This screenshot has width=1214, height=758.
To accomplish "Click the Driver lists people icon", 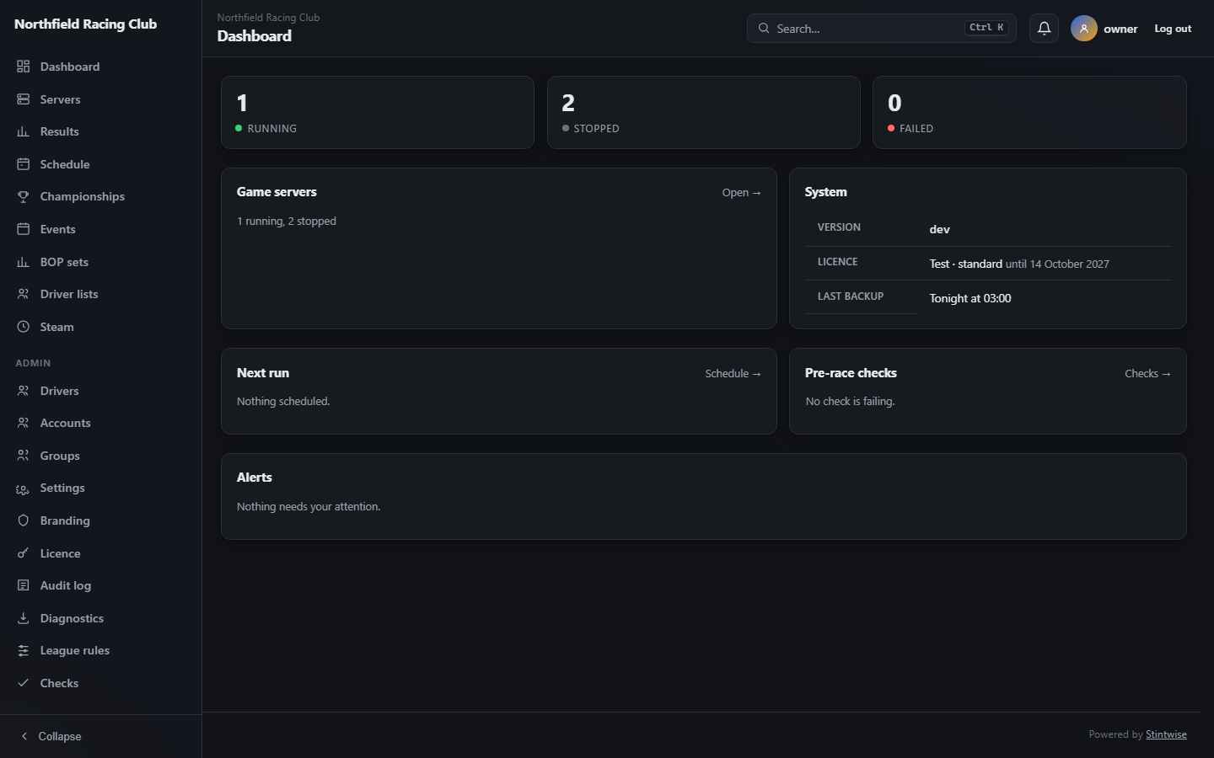I will tap(24, 294).
